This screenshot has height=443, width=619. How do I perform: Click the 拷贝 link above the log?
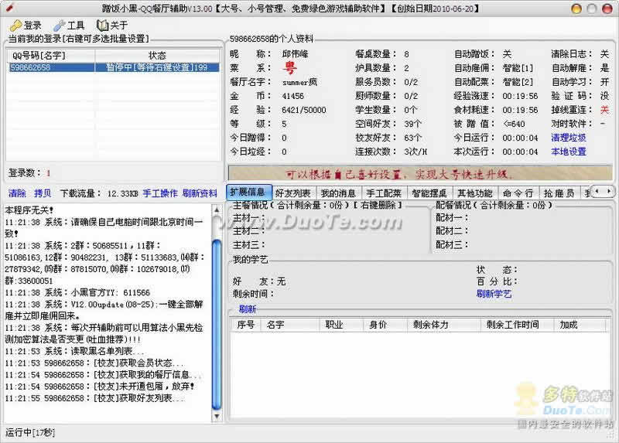(x=43, y=193)
